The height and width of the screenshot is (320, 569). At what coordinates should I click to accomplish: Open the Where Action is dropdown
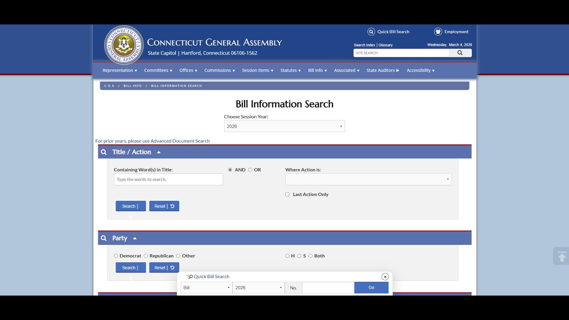pyautogui.click(x=369, y=179)
